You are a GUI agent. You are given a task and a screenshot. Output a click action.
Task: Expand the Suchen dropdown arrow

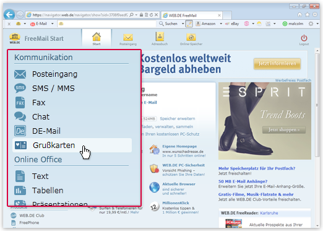[x=183, y=24]
